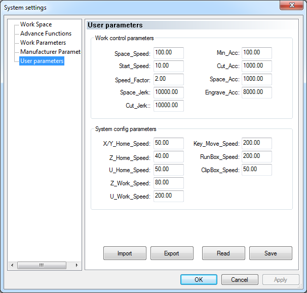Save parameters using the Save button
Viewport: 307px width, 293px height.
pyautogui.click(x=271, y=253)
